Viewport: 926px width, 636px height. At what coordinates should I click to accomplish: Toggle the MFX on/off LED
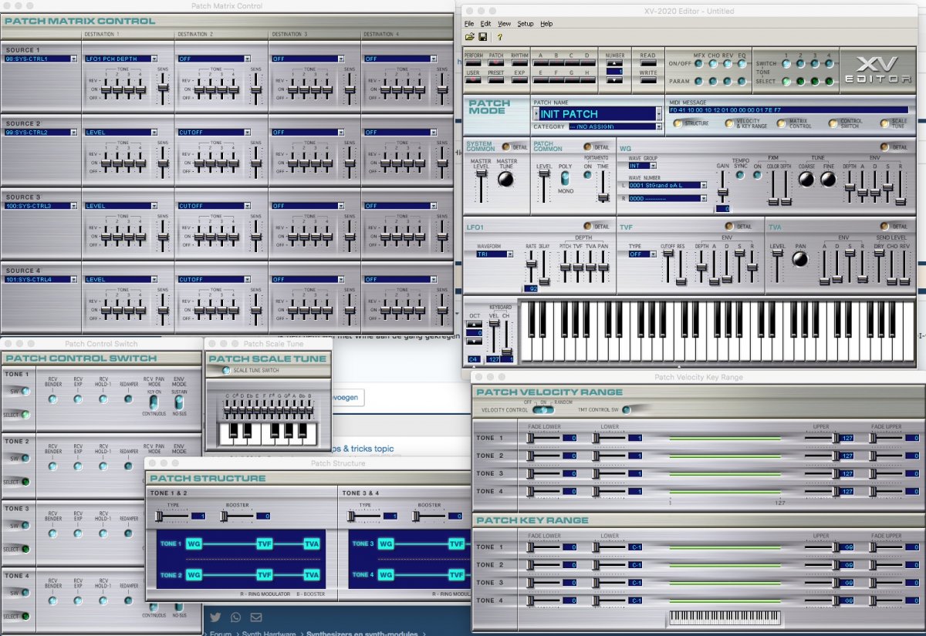(699, 63)
